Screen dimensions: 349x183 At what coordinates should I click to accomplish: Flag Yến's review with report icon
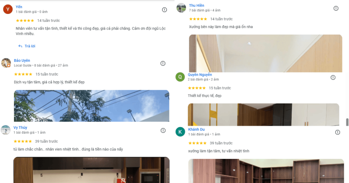(x=164, y=10)
